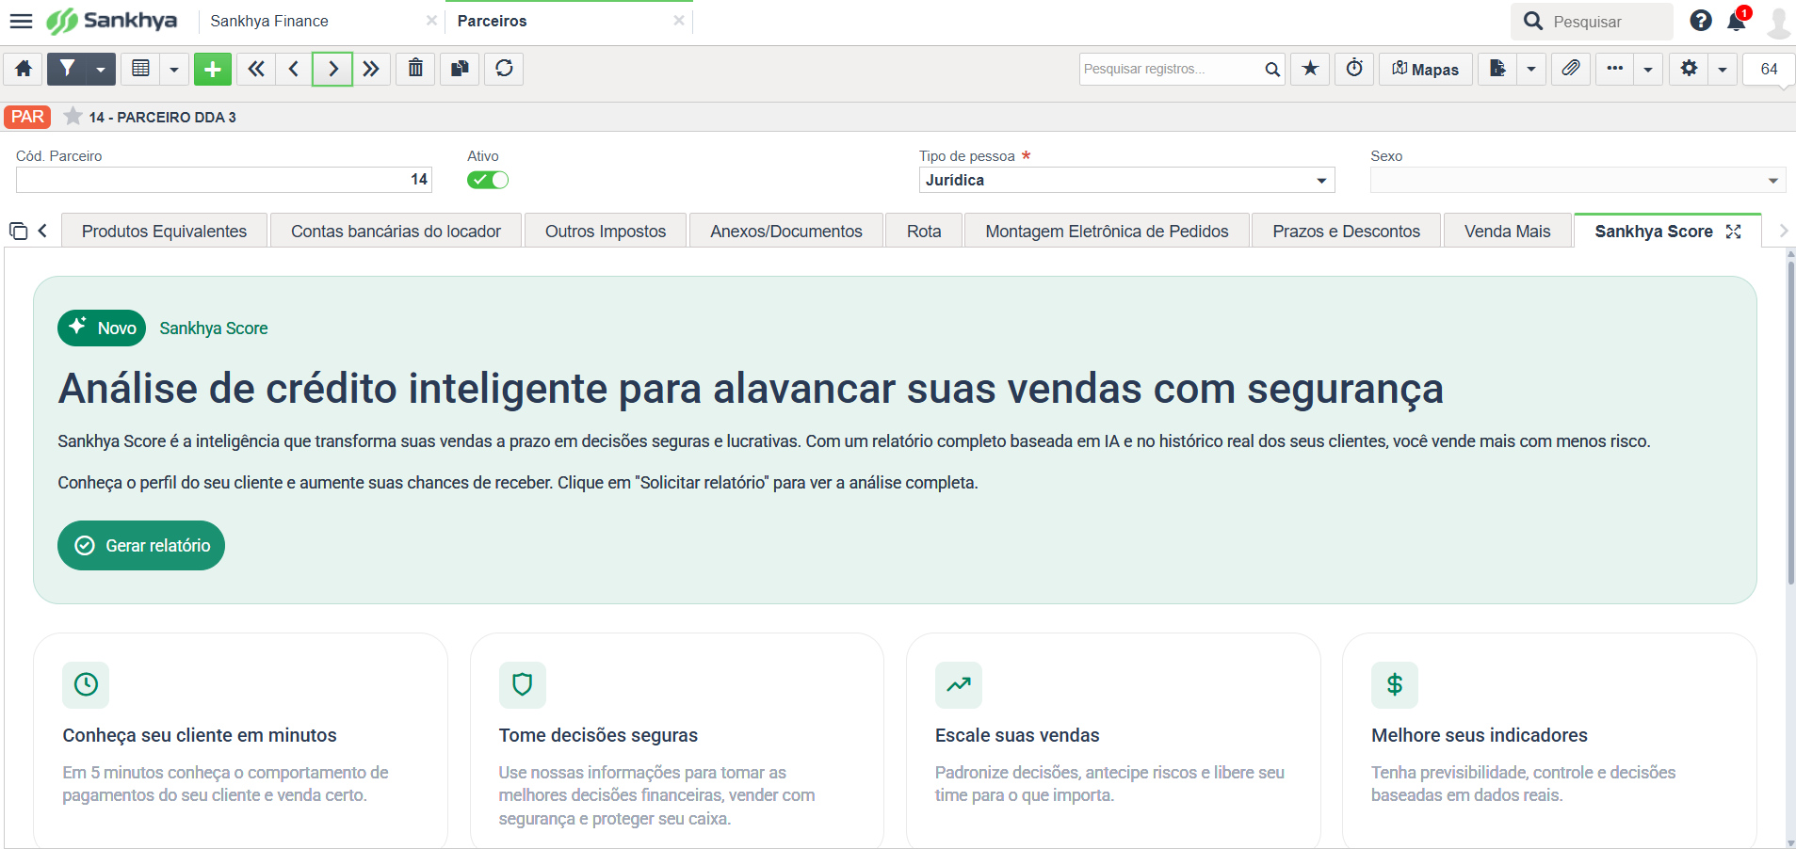This screenshot has height=849, width=1796.
Task: Open the user profile avatar
Action: (1777, 22)
